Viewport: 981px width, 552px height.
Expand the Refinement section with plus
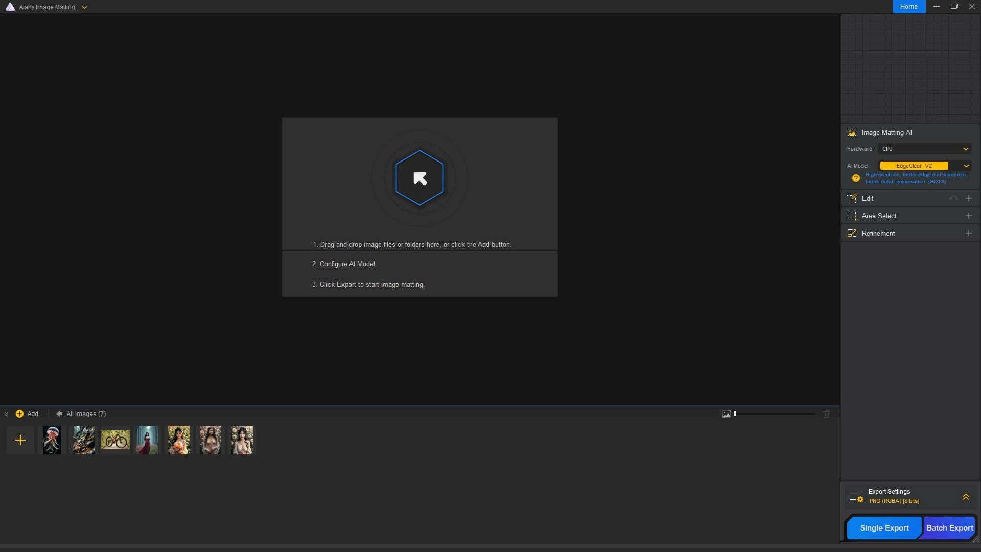968,233
